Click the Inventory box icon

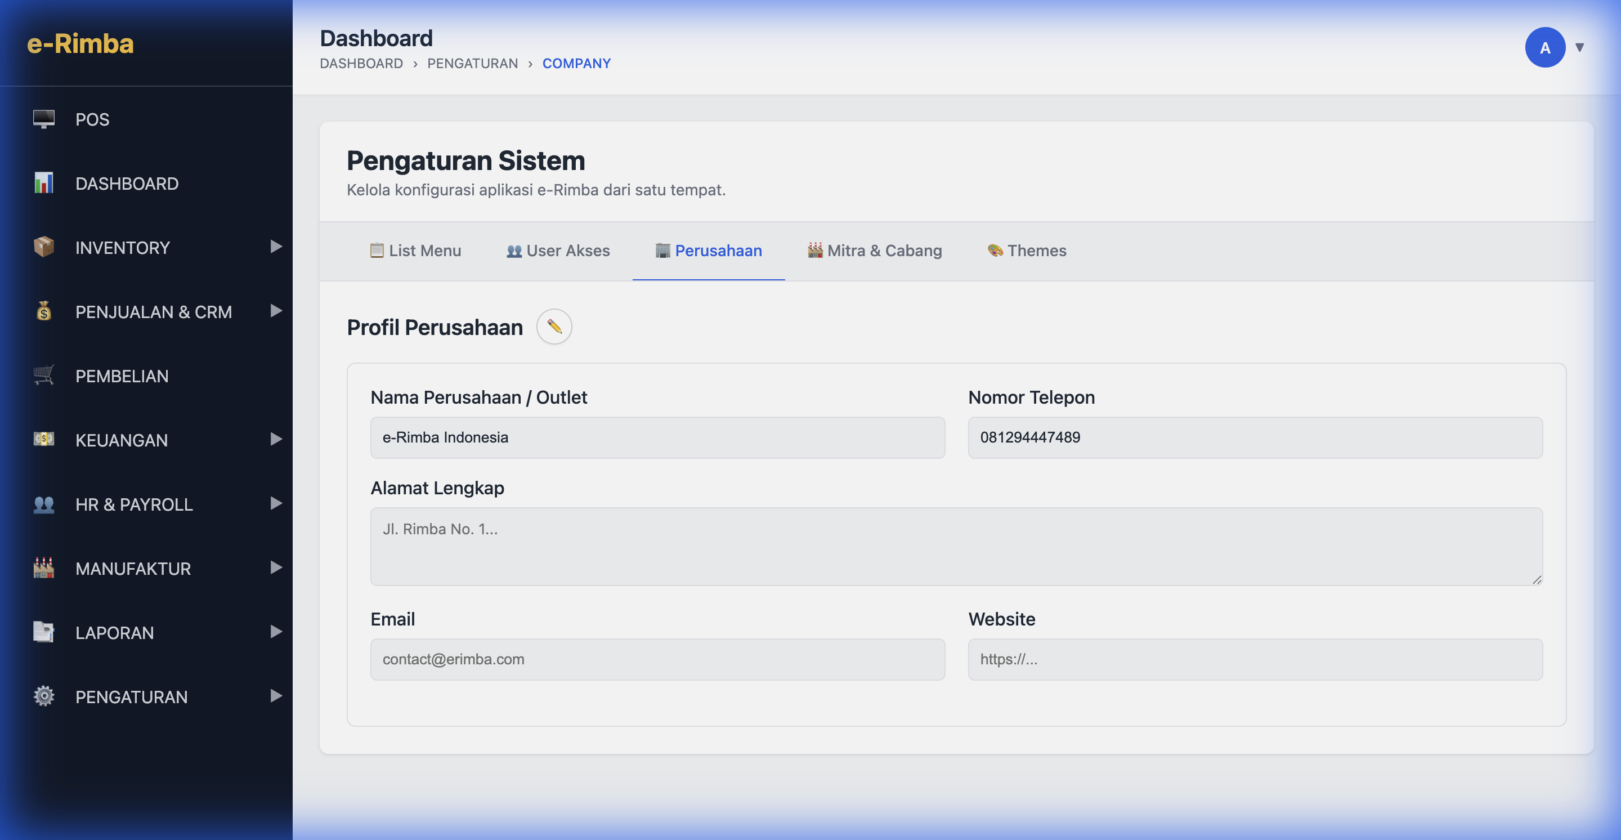(43, 247)
